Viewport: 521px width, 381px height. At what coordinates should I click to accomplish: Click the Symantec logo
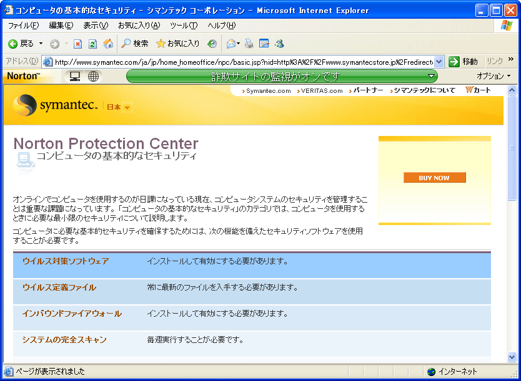(55, 105)
